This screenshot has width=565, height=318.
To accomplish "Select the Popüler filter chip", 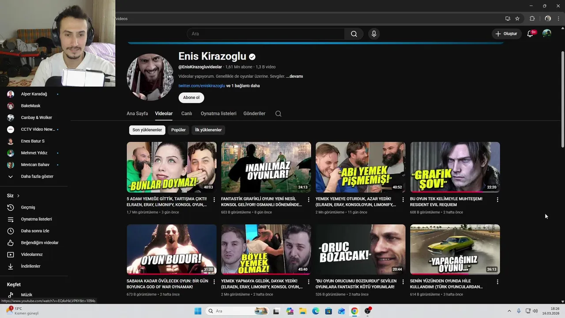I will click(178, 130).
